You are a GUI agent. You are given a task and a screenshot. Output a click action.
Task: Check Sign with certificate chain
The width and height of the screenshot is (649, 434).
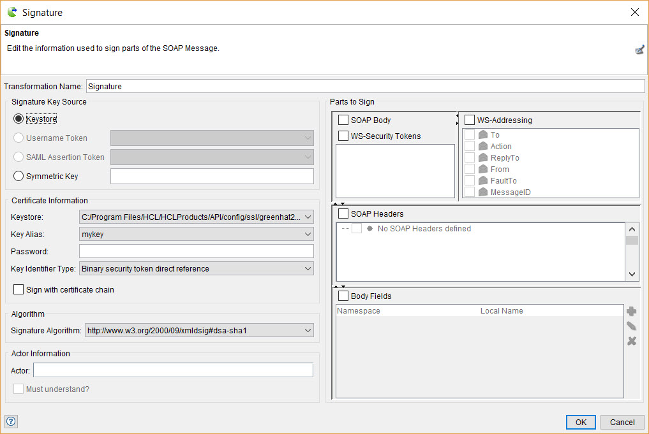19,289
